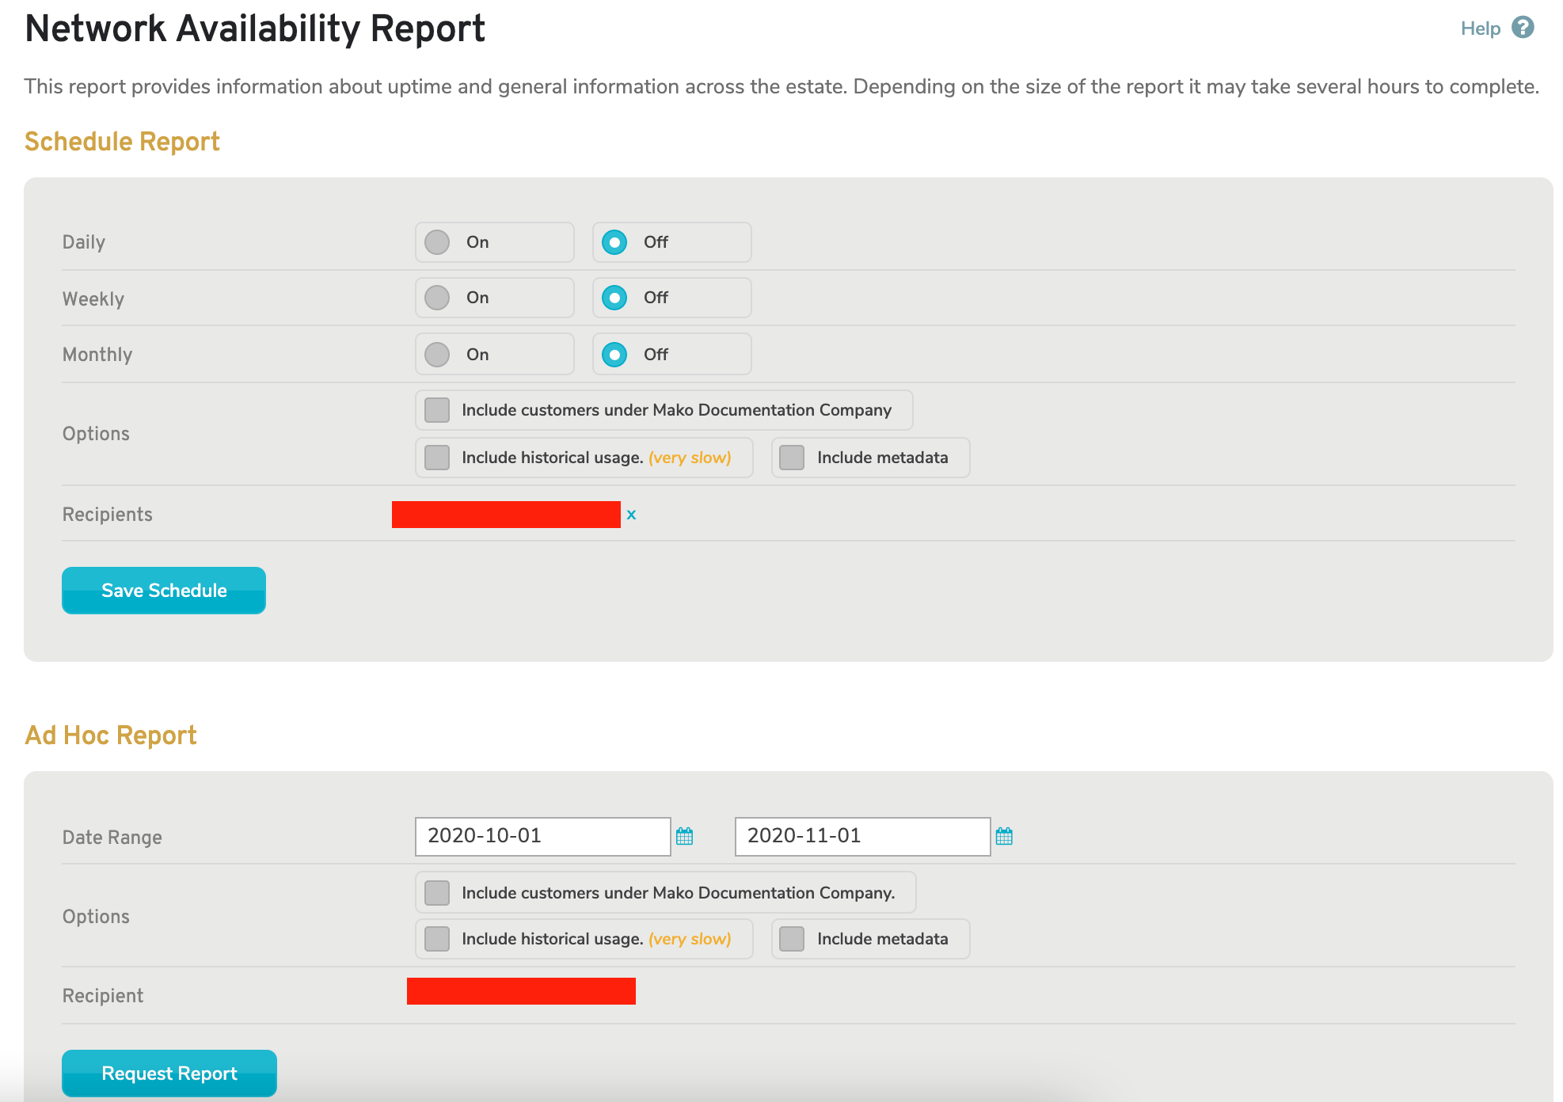
Task: Open the Help question mark icon
Action: click(x=1523, y=28)
